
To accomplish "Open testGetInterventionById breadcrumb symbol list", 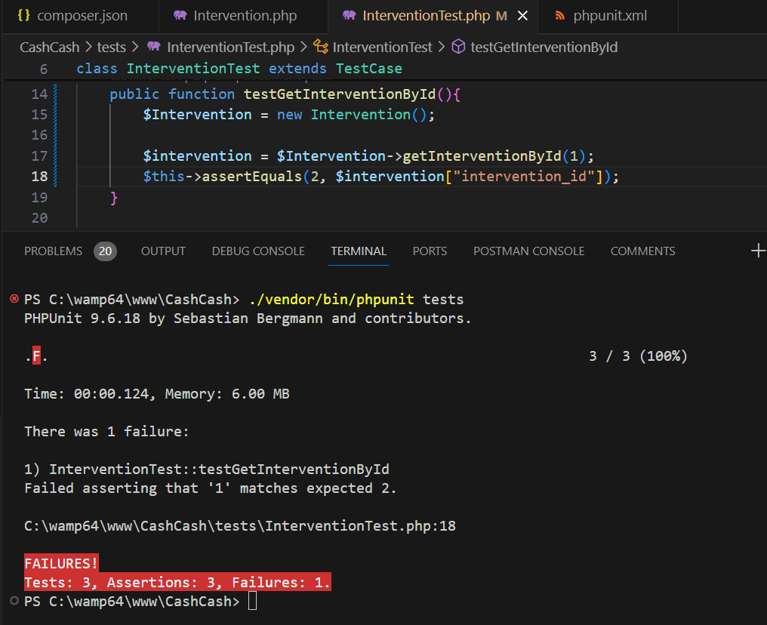I will (x=544, y=47).
